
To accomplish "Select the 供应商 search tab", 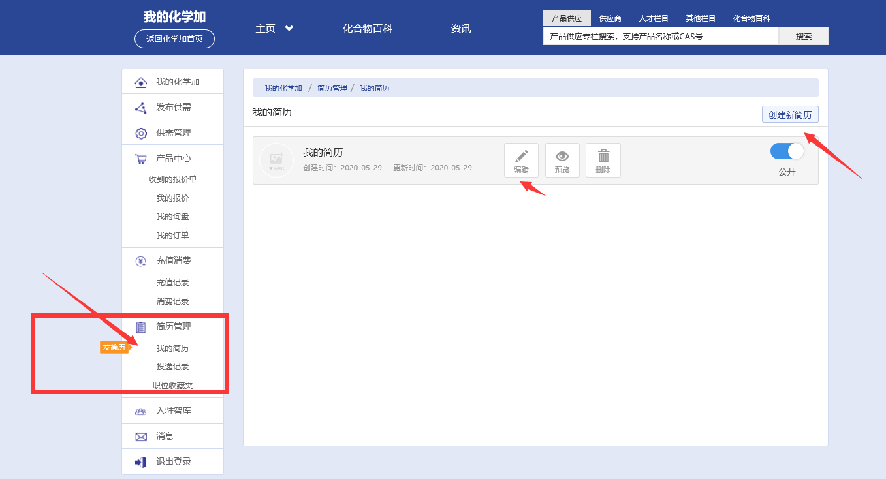I will [610, 18].
